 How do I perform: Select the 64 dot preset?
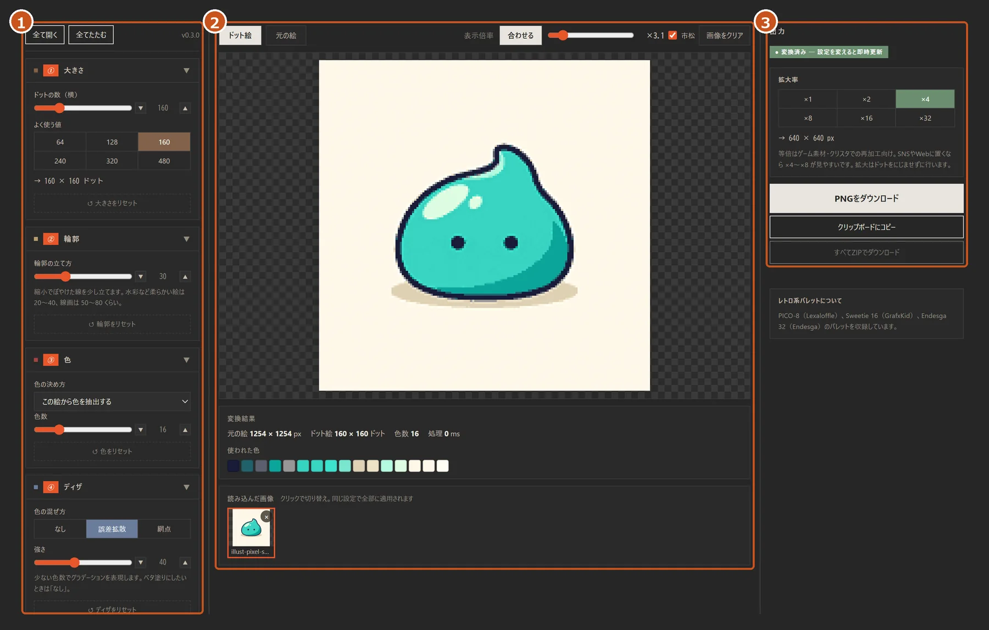click(60, 142)
